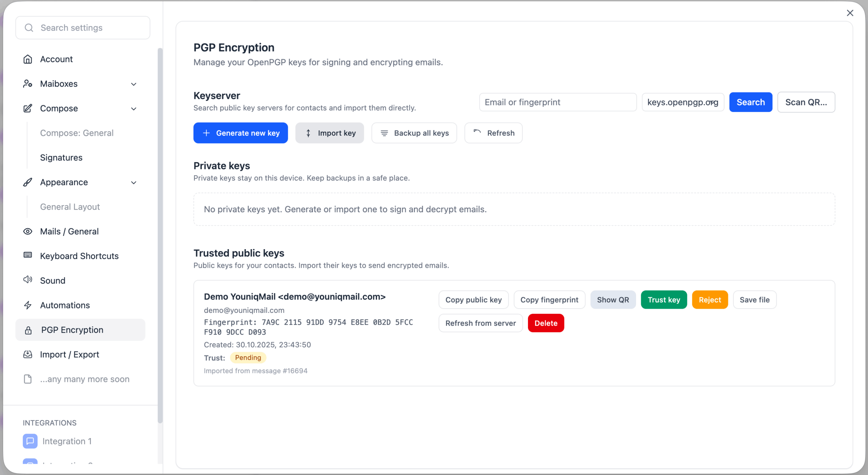Collapse the Appearance section chevron
Image resolution: width=868 pixels, height=475 pixels.
(134, 182)
